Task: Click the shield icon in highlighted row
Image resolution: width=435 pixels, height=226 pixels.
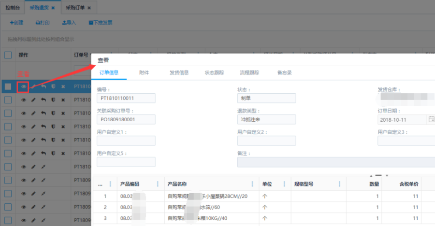Action: [x=53, y=87]
